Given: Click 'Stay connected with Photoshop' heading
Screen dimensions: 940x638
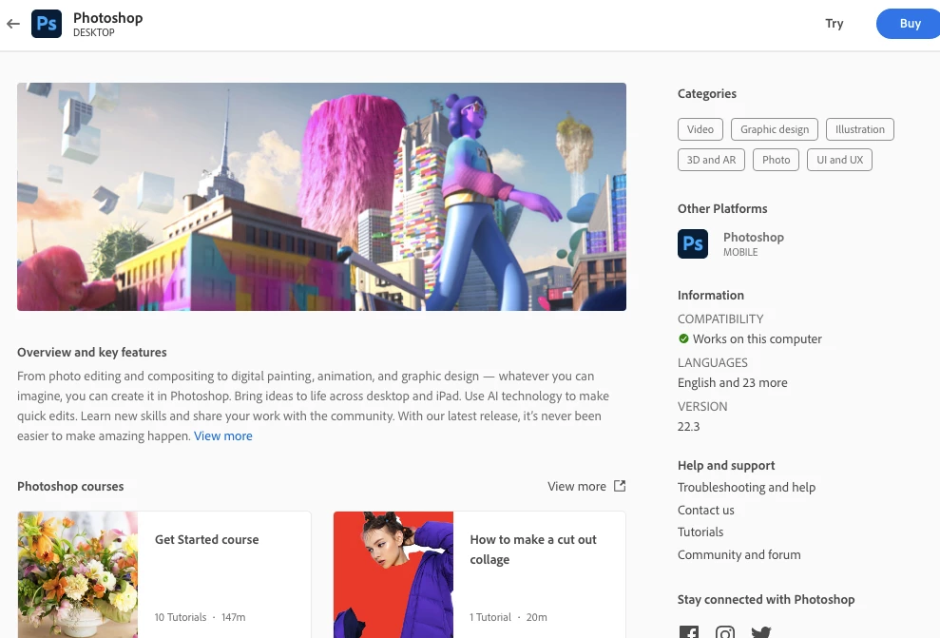Looking at the screenshot, I should pos(766,600).
